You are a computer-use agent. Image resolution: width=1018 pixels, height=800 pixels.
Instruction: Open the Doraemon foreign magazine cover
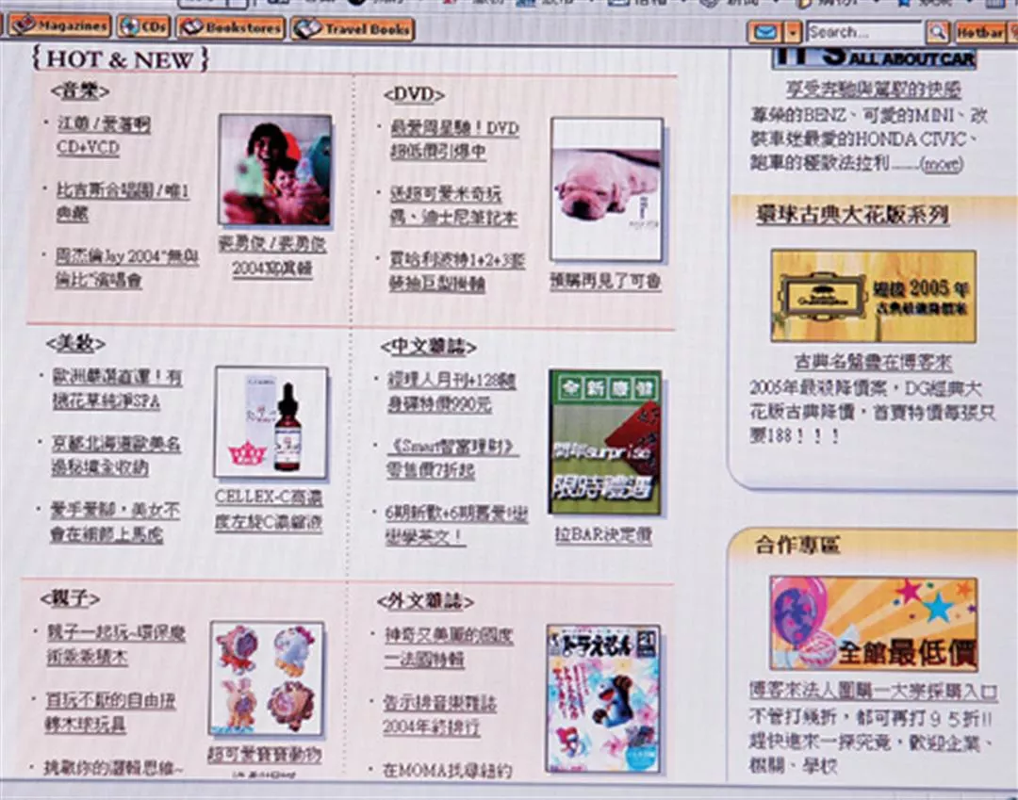click(x=603, y=698)
